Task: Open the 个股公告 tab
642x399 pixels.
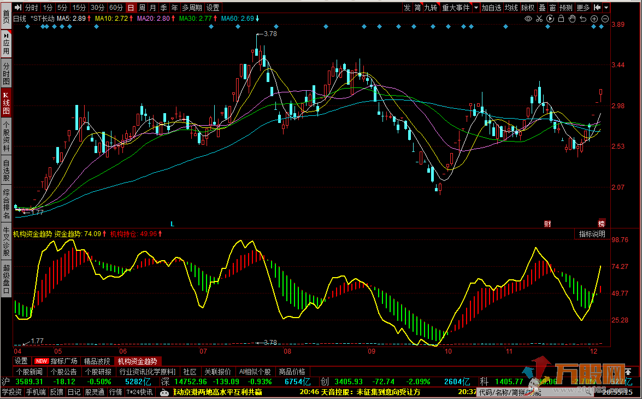Action: [x=64, y=372]
